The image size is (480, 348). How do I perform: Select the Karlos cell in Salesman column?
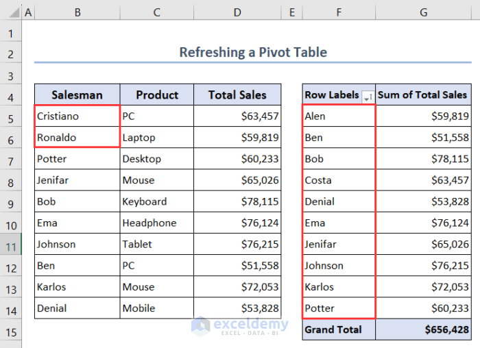[77, 287]
